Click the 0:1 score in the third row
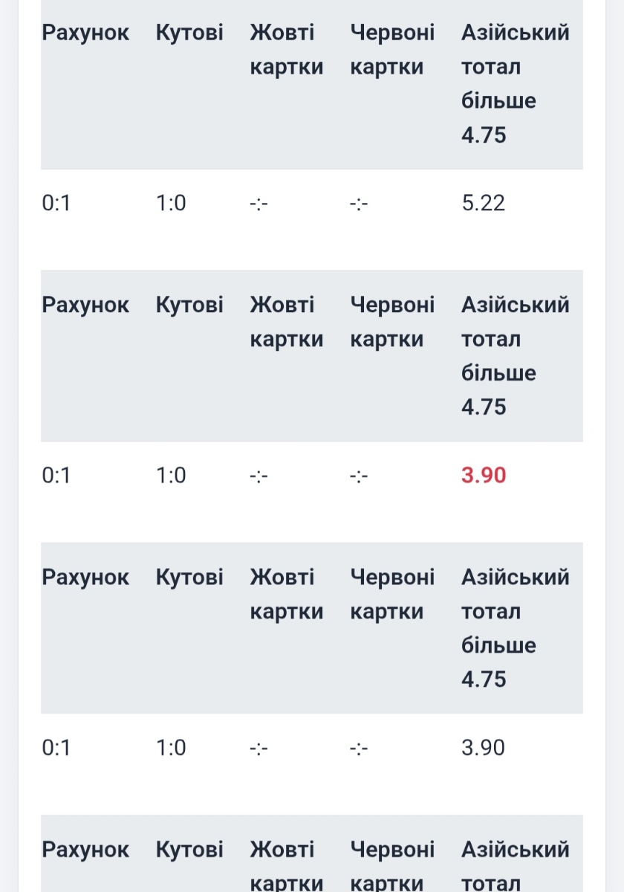 click(56, 747)
